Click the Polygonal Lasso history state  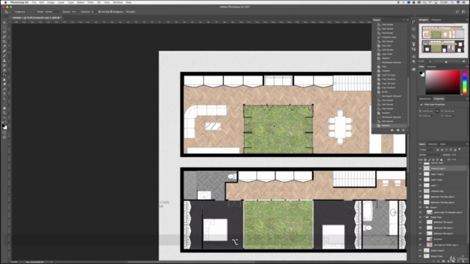pos(389,37)
